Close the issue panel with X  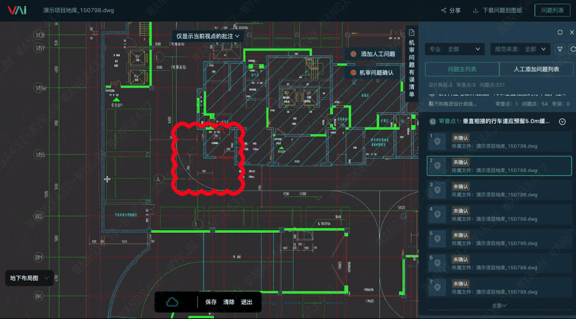click(572, 32)
